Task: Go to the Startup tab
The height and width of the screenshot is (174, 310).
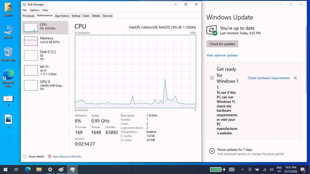Action: 76,16
